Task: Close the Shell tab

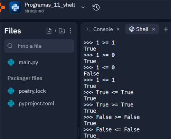Action: pyautogui.click(x=153, y=29)
